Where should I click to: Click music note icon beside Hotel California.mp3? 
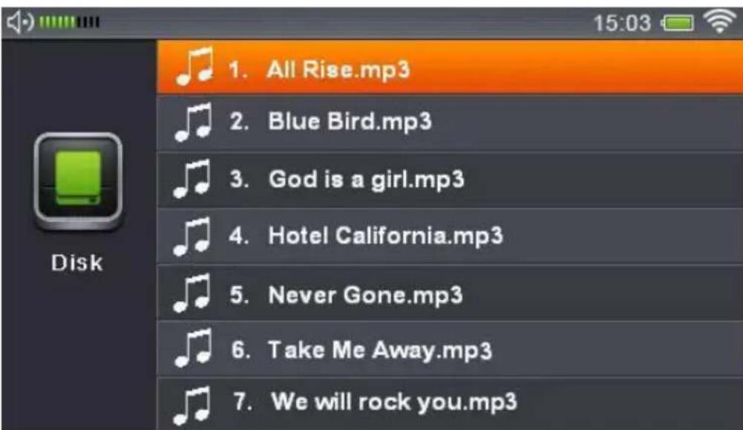[192, 237]
